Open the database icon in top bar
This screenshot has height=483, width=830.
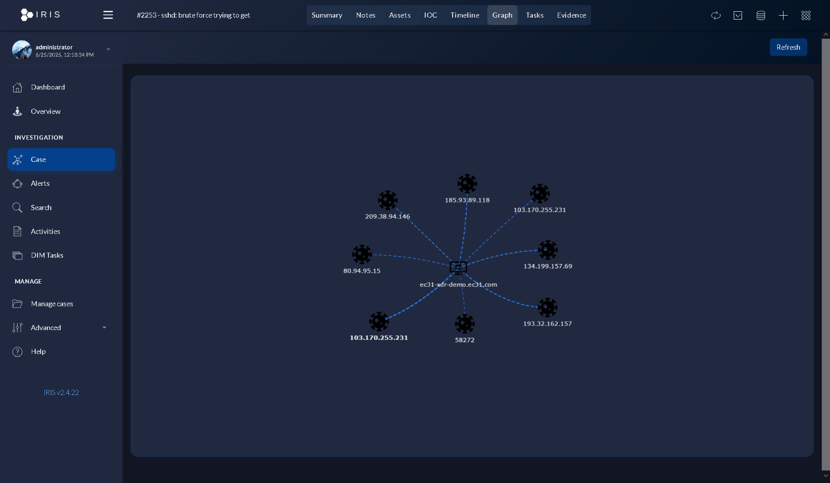[x=761, y=16]
